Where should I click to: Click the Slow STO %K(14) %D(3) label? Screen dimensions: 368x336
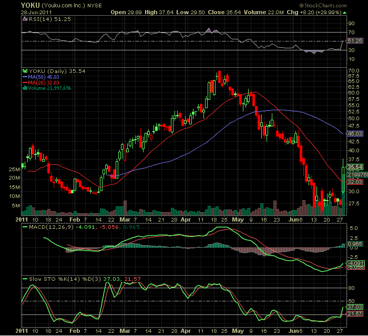[x=65, y=279]
